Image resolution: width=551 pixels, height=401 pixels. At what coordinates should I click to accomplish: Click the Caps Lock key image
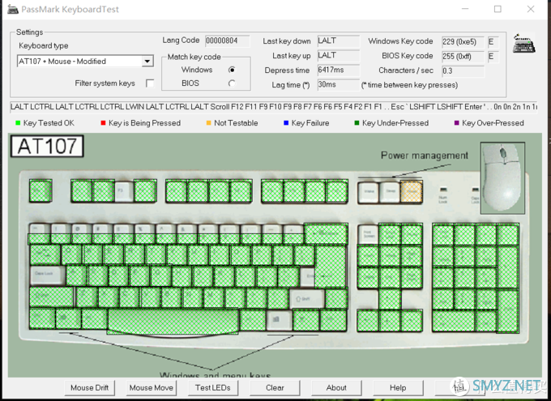[x=48, y=275]
